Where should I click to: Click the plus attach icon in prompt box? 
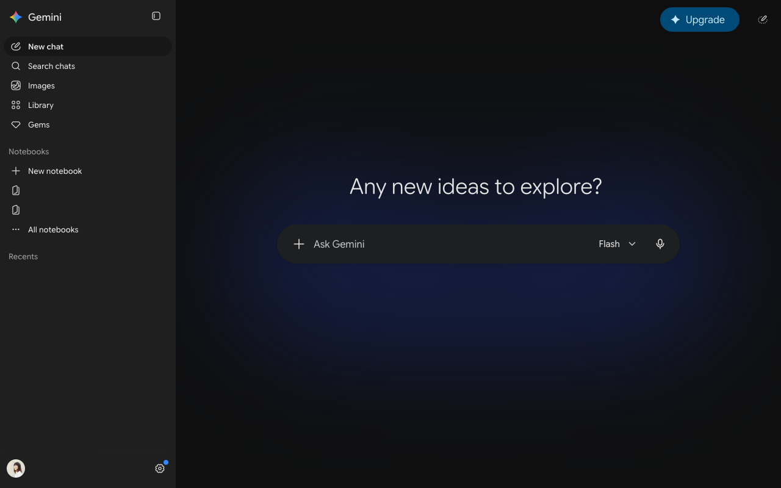pos(299,244)
